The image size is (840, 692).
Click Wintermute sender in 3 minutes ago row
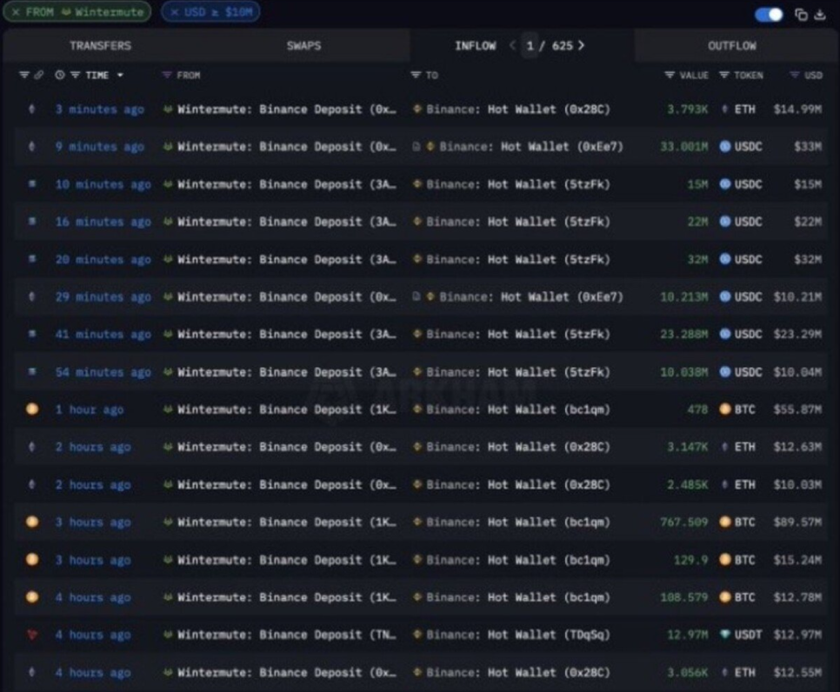[x=287, y=110]
